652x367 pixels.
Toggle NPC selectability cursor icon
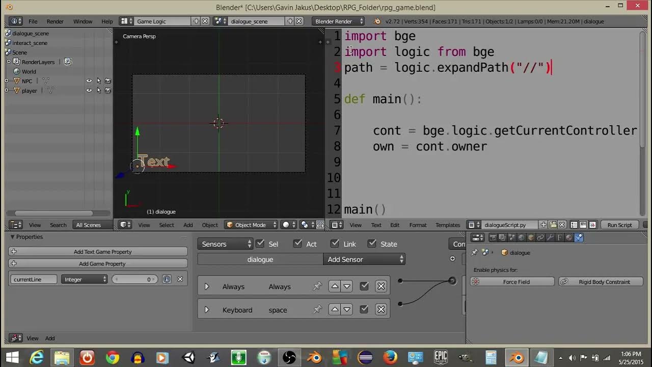click(x=99, y=81)
